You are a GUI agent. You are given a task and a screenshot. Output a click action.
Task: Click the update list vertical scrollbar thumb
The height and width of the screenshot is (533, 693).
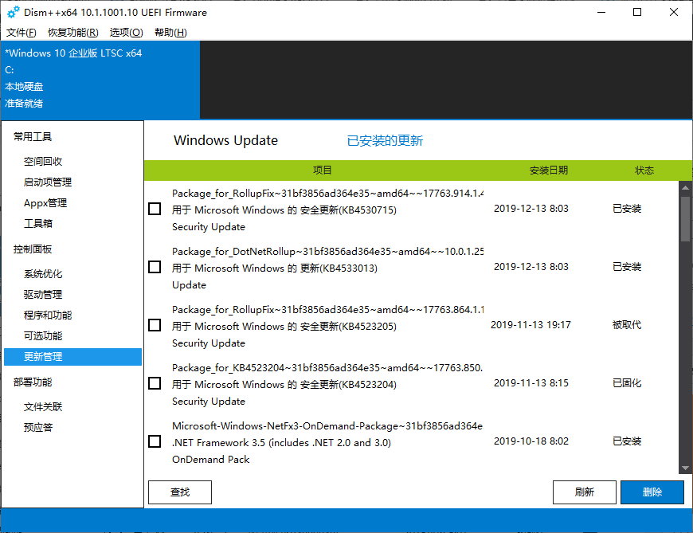[x=686, y=219]
